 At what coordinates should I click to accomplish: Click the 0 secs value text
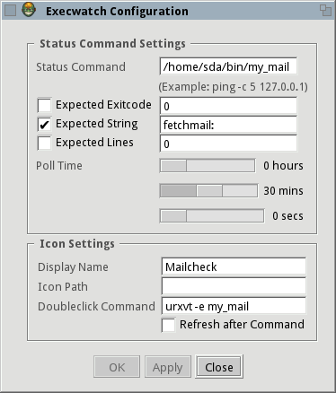[x=287, y=216]
